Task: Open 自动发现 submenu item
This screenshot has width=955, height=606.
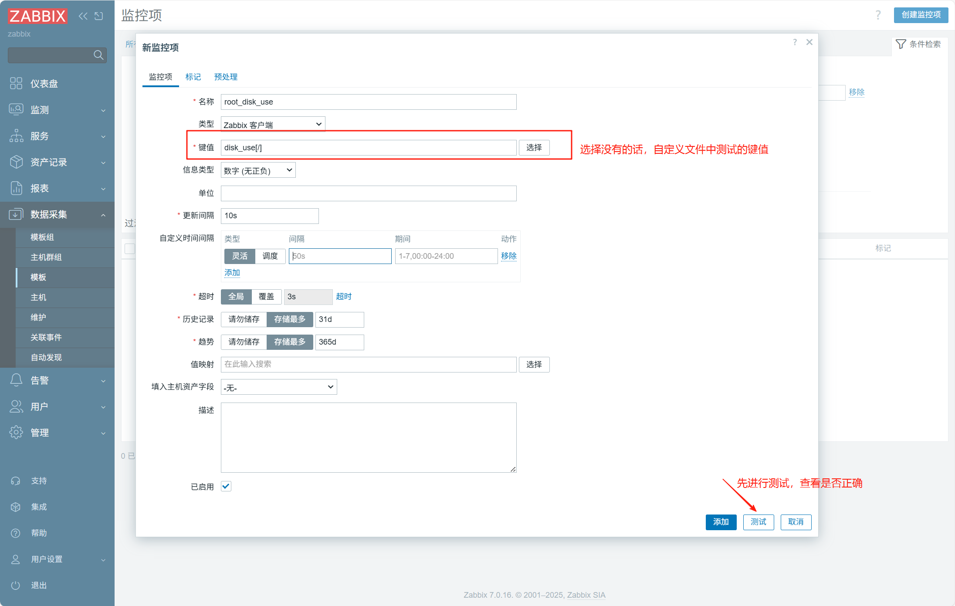Action: tap(65, 358)
